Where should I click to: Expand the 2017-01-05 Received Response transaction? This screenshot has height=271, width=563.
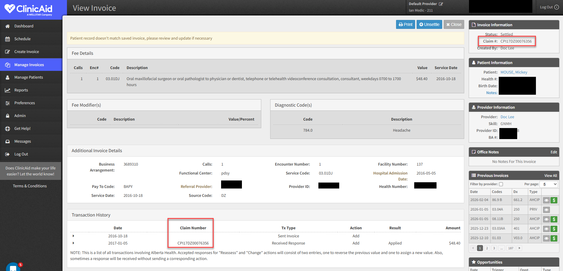click(73, 243)
